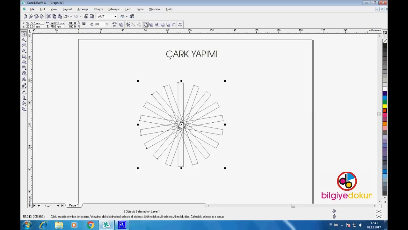
Task: Open the Help menu
Action: pos(169,9)
